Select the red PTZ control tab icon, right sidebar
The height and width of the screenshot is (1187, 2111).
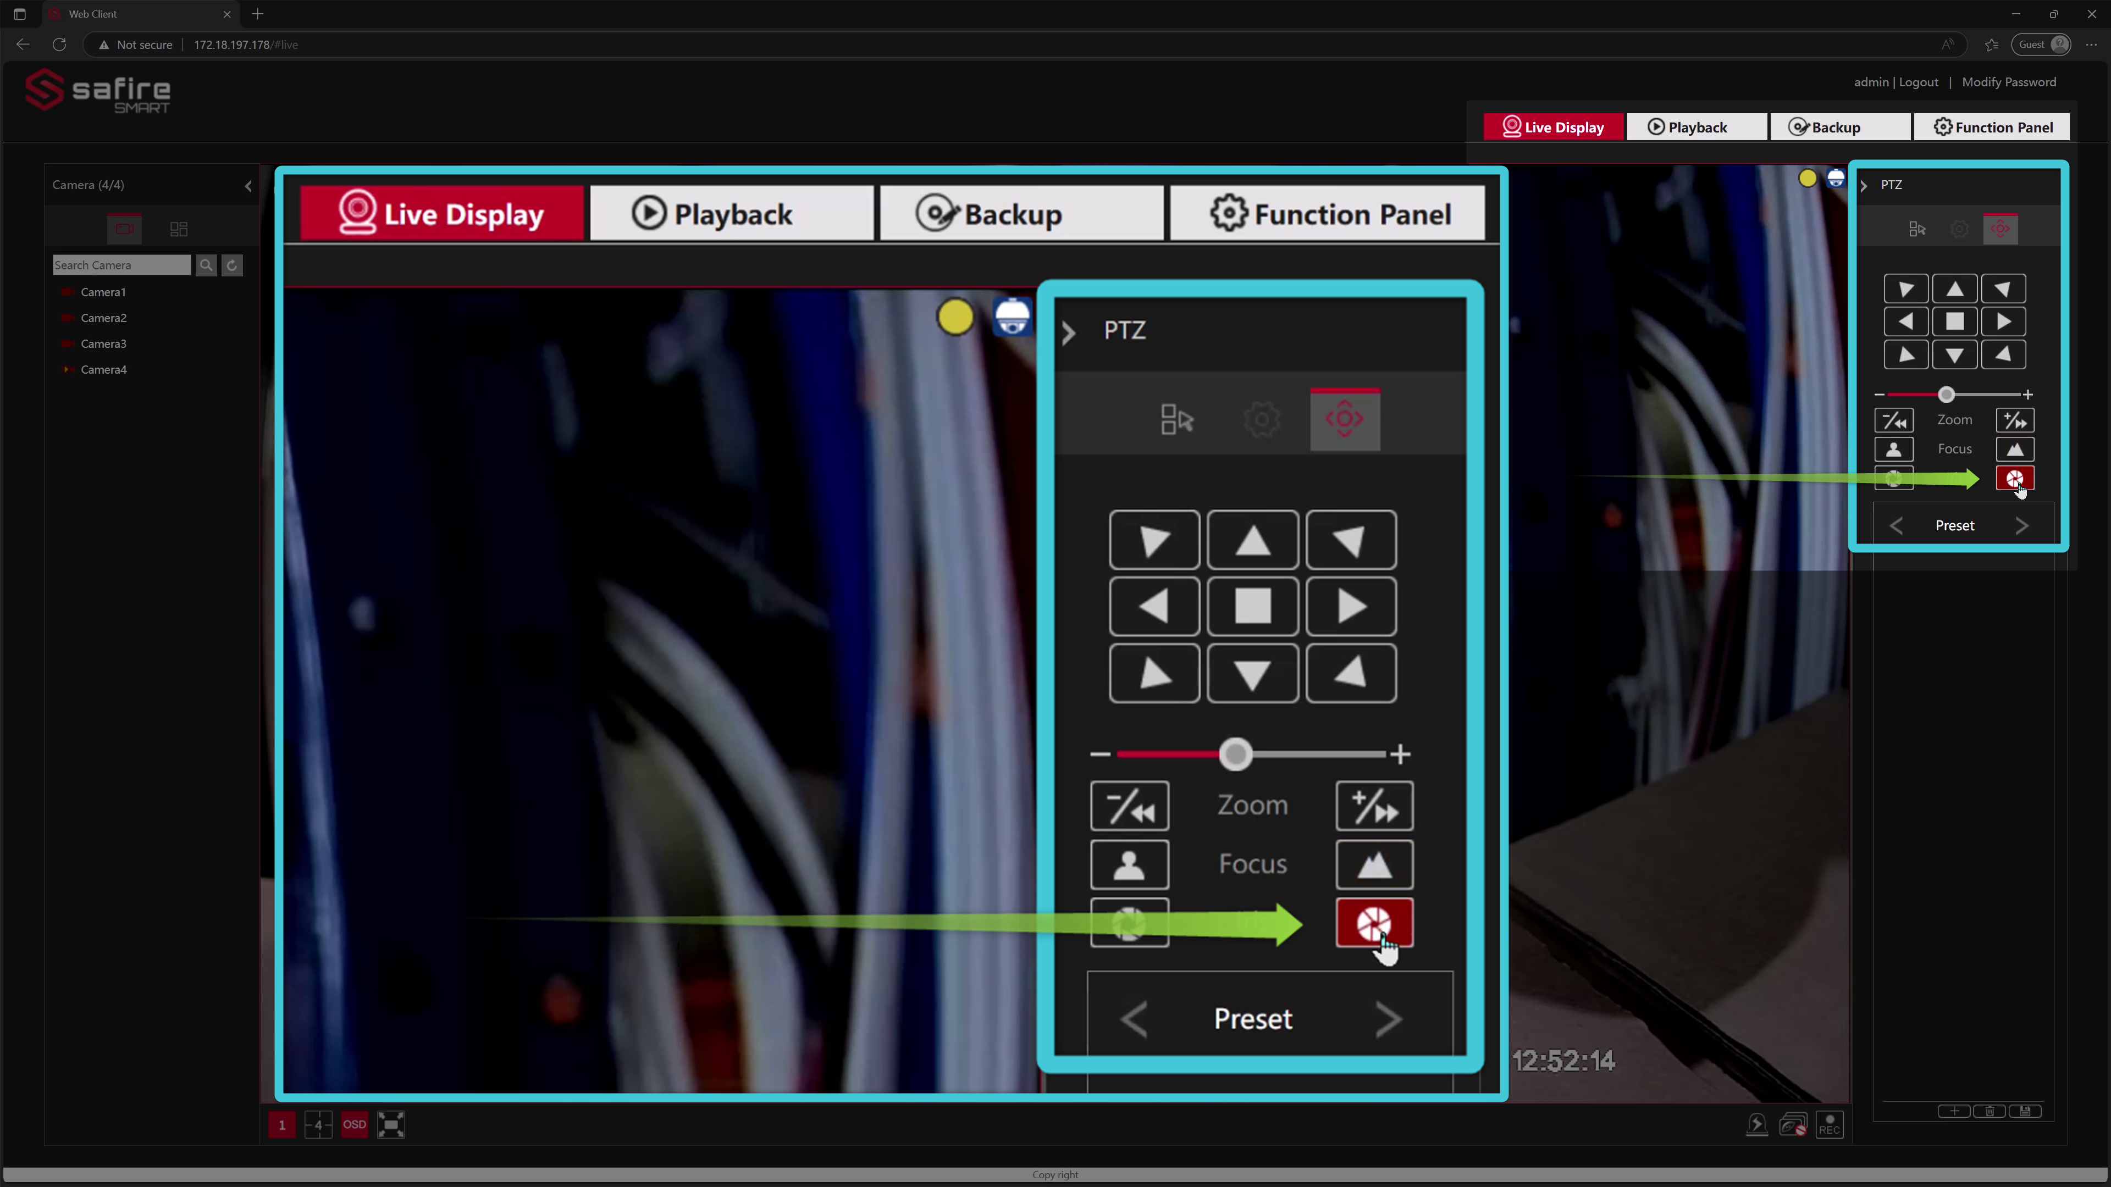pyautogui.click(x=2001, y=229)
